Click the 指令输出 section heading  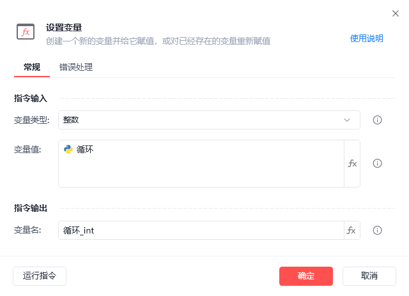coord(31,208)
